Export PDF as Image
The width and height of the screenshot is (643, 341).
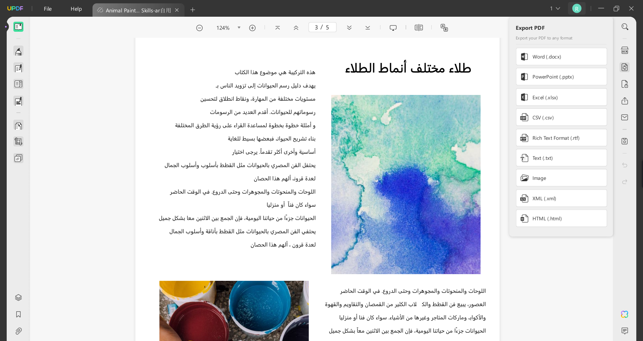[x=561, y=178]
